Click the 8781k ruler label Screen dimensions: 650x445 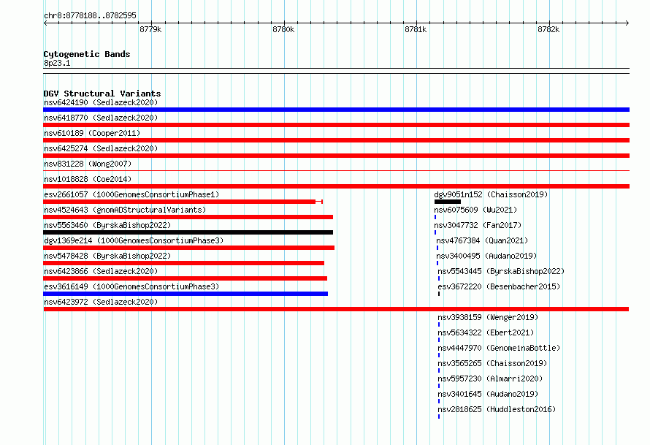416,29
